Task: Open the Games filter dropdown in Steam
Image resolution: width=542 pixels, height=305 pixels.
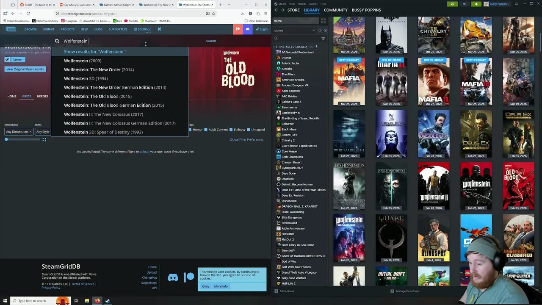Action: [294, 30]
